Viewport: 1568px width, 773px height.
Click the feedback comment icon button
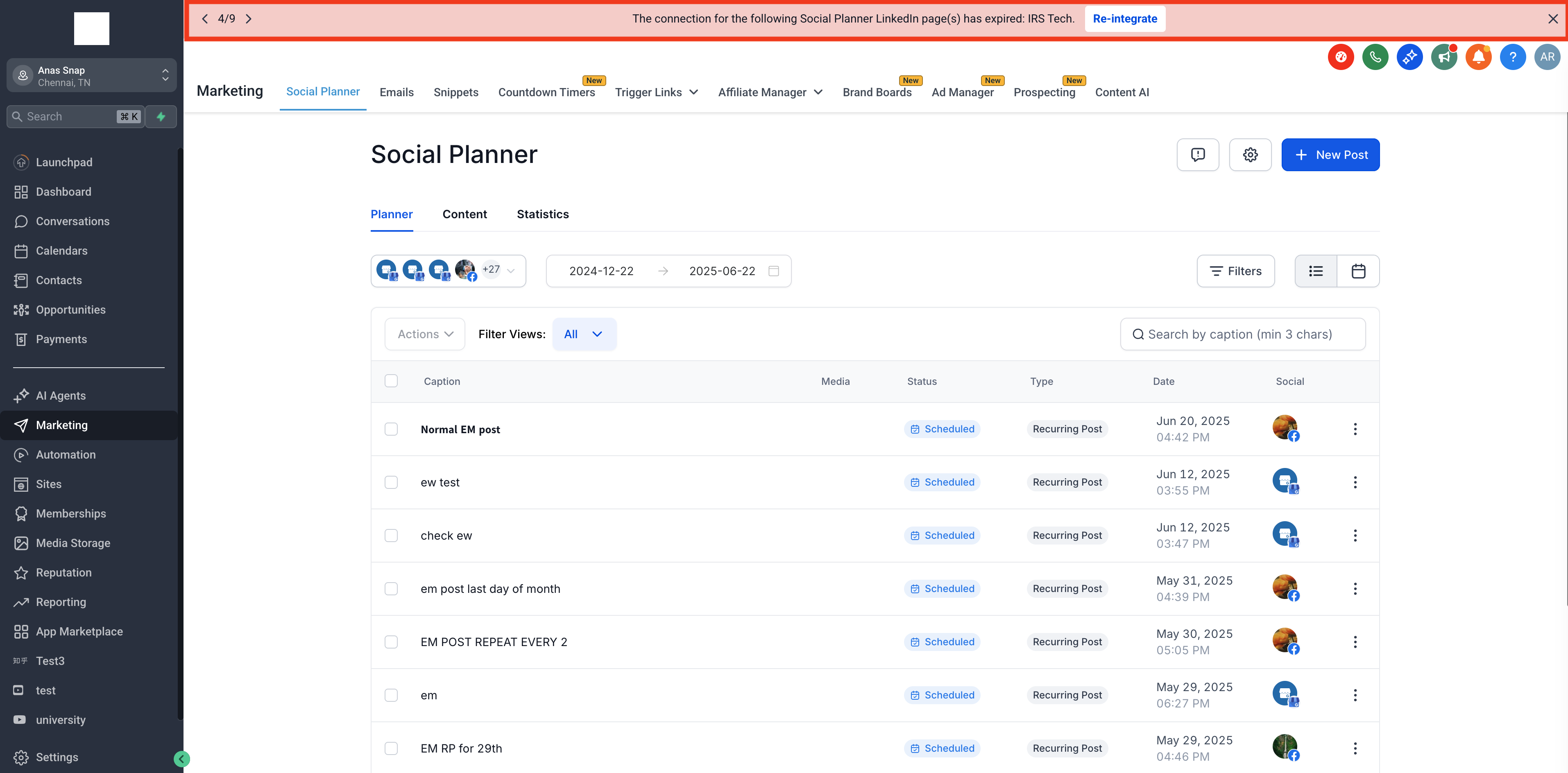point(1197,155)
